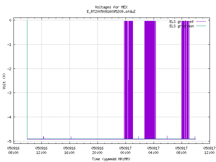This screenshot has width=216, height=162.
Task: Click y-axis tick label -5
Action: 9,141
